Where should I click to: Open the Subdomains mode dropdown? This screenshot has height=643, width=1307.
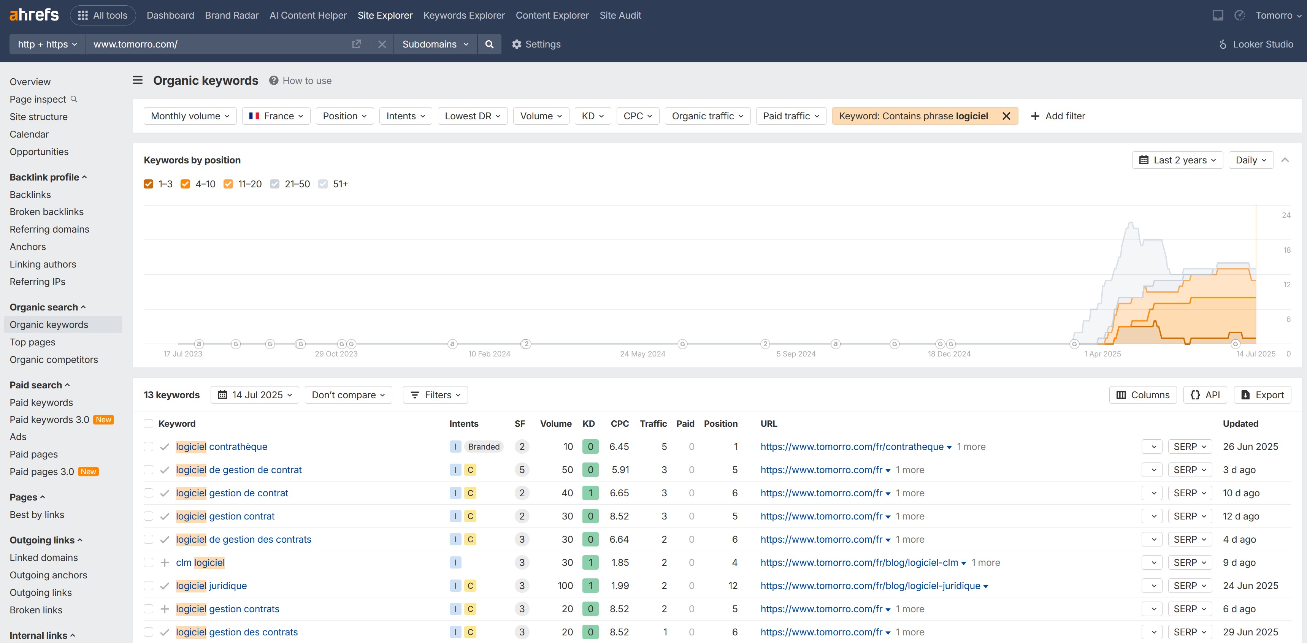[435, 44]
